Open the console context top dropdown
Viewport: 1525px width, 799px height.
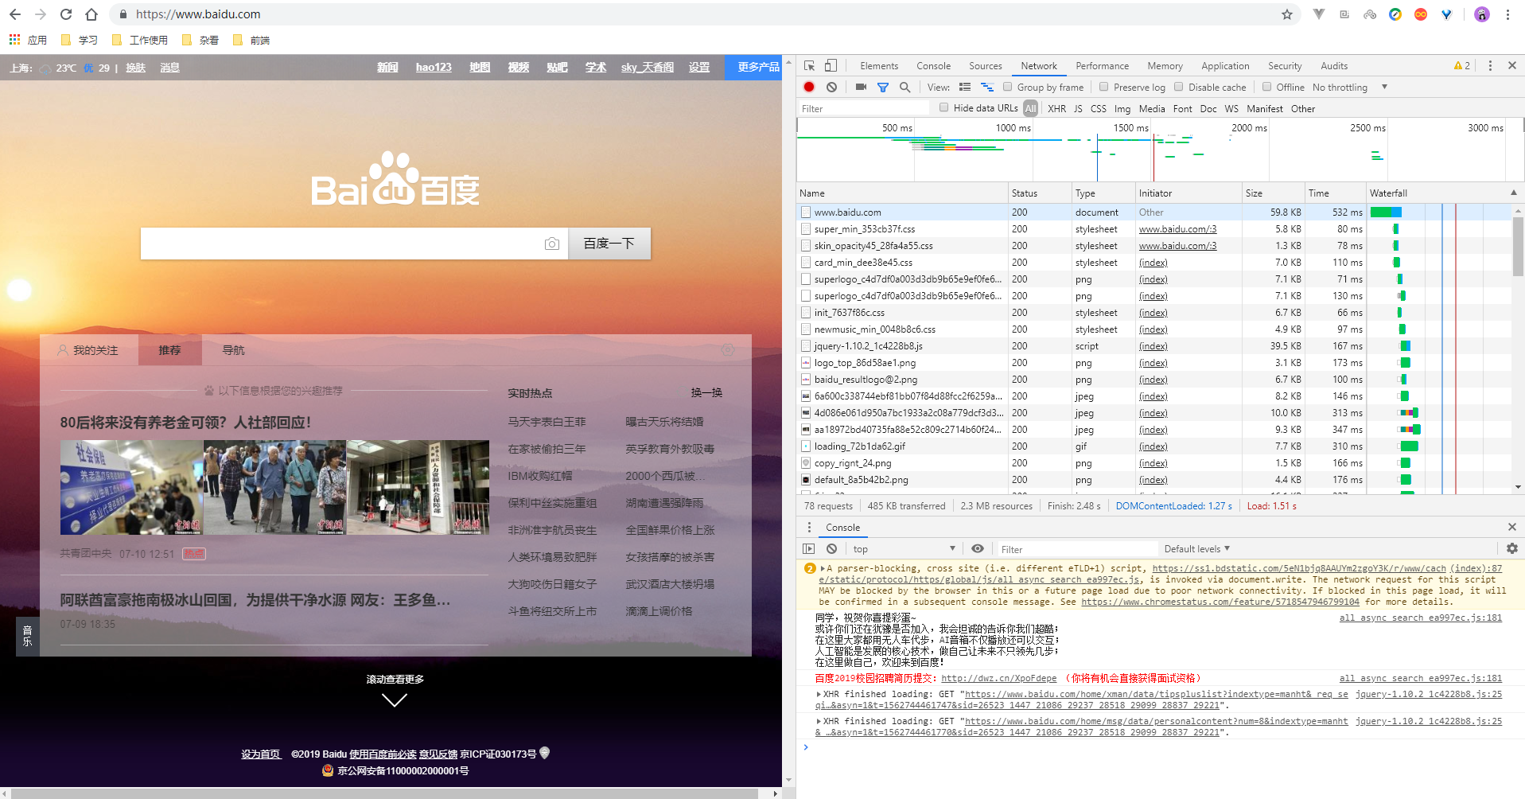pyautogui.click(x=904, y=548)
